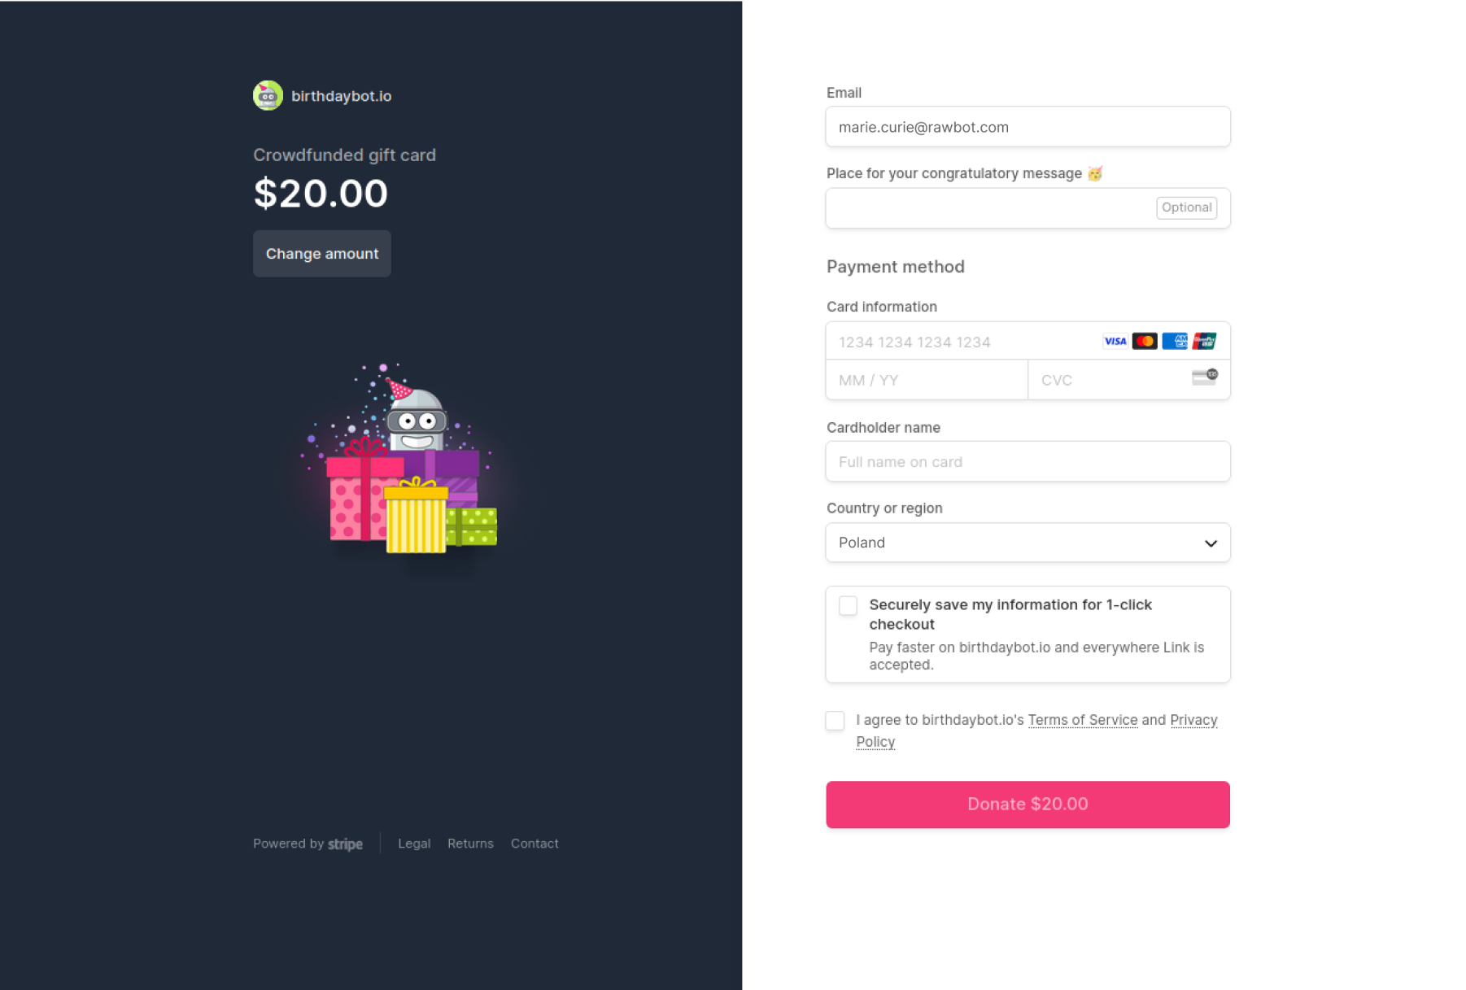Viewport: 1466px width, 990px height.
Task: Open the Privacy Policy link
Action: 1193,720
